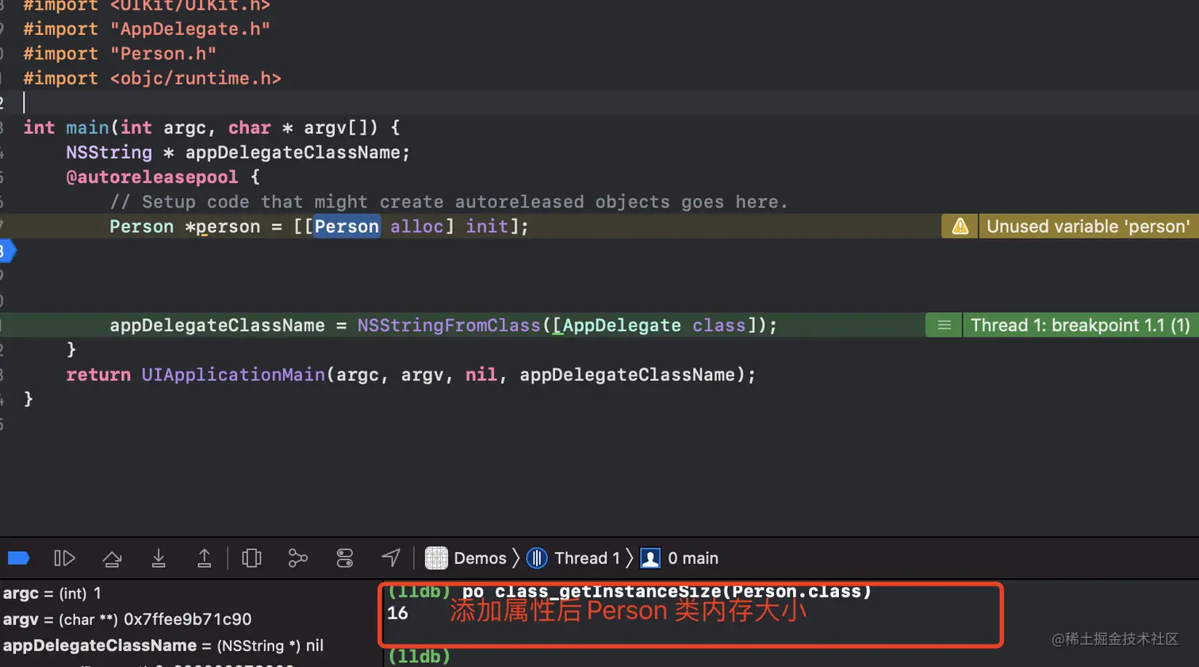Viewport: 1199px width, 667px height.
Task: Click the 'init' method call
Action: [487, 227]
